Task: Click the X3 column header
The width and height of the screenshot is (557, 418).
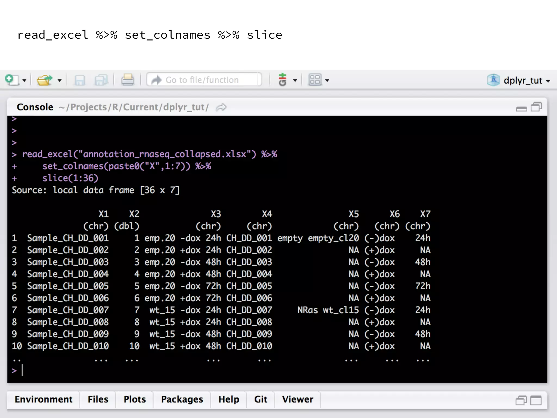Action: click(x=216, y=214)
